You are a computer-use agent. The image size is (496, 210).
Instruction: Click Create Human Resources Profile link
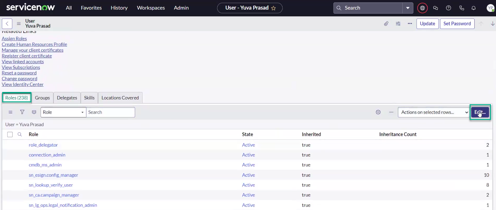coord(35,44)
